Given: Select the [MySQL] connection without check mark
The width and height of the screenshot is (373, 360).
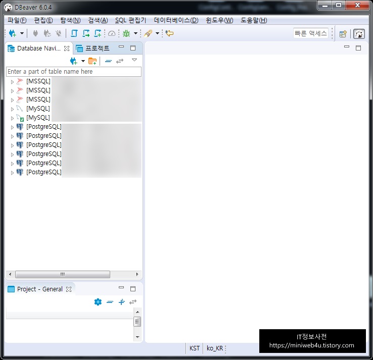Looking at the screenshot, I should pos(38,109).
